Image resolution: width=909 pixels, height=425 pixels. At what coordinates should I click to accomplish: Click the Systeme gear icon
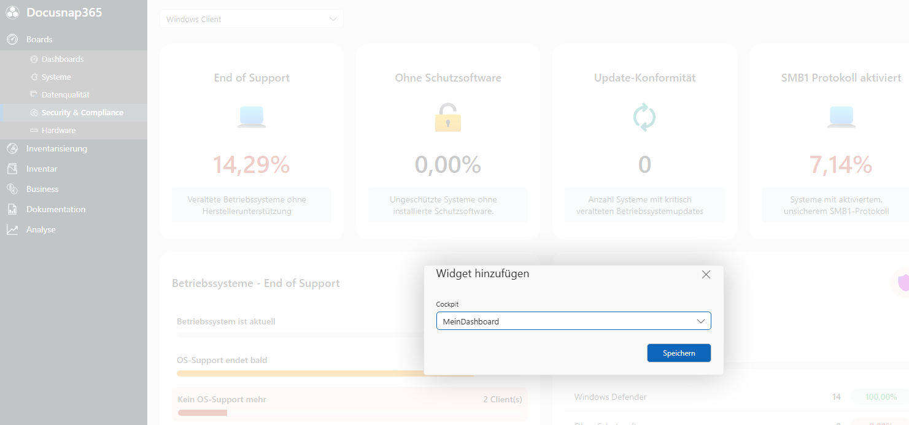click(x=34, y=77)
